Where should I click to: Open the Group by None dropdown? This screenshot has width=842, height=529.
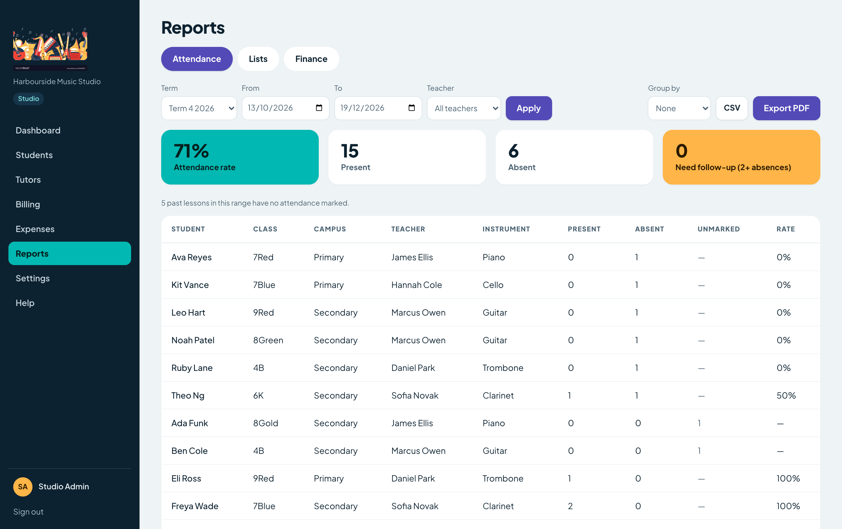[x=679, y=108]
